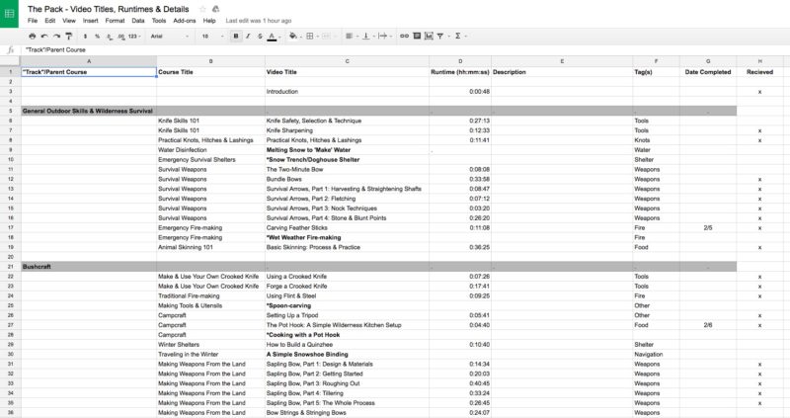
Task: Click the Insert chart icon
Action: [x=429, y=37]
